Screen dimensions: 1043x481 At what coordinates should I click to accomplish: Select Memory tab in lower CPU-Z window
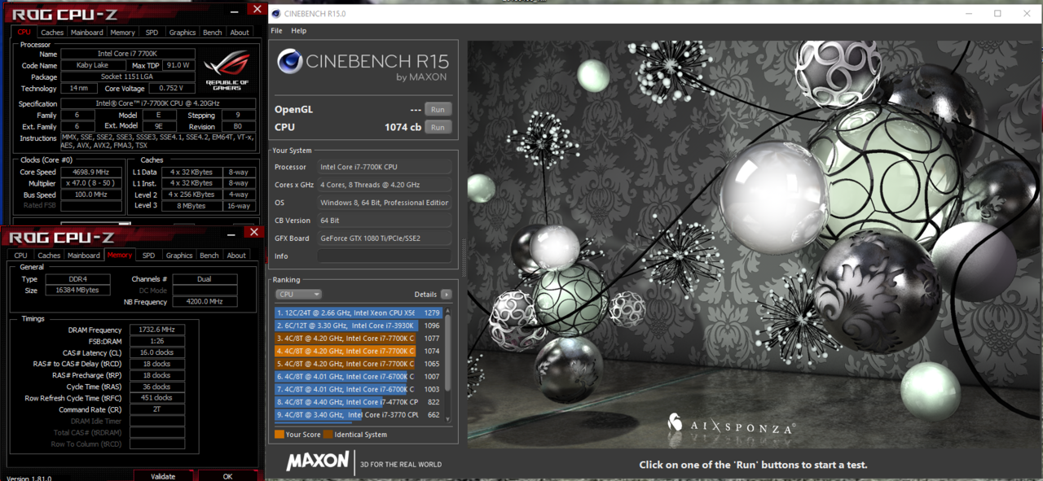point(120,256)
